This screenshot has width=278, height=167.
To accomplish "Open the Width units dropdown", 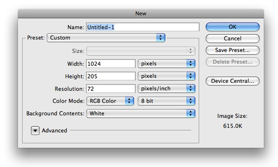I will [x=166, y=64].
